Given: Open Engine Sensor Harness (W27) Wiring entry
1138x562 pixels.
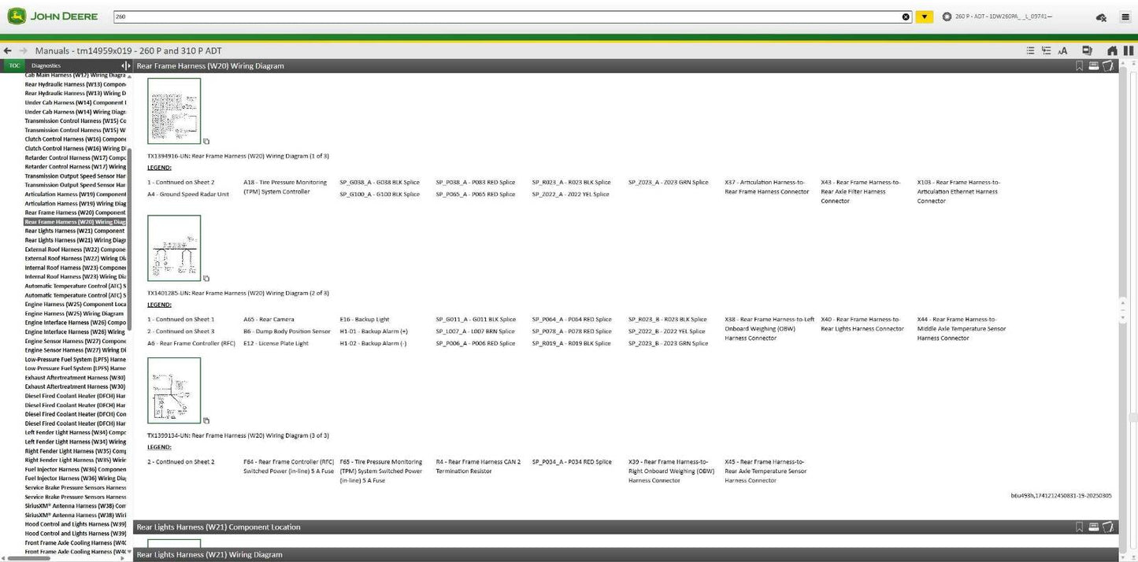Looking at the screenshot, I should pos(76,350).
